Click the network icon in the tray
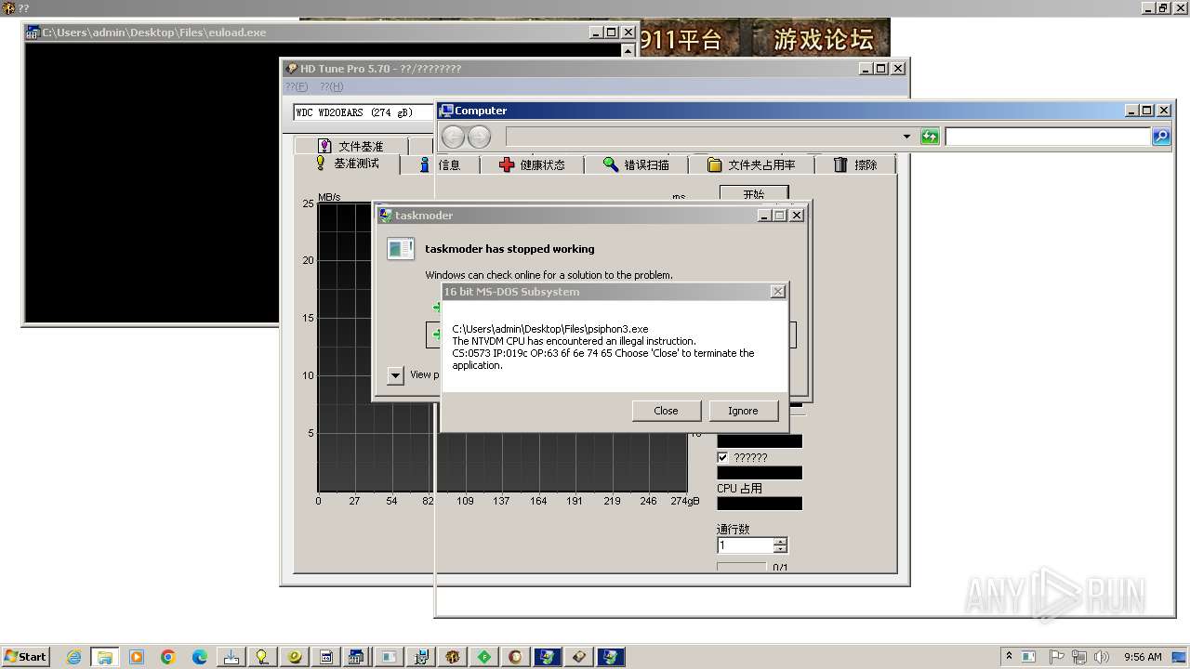The width and height of the screenshot is (1190, 669). tap(1078, 657)
